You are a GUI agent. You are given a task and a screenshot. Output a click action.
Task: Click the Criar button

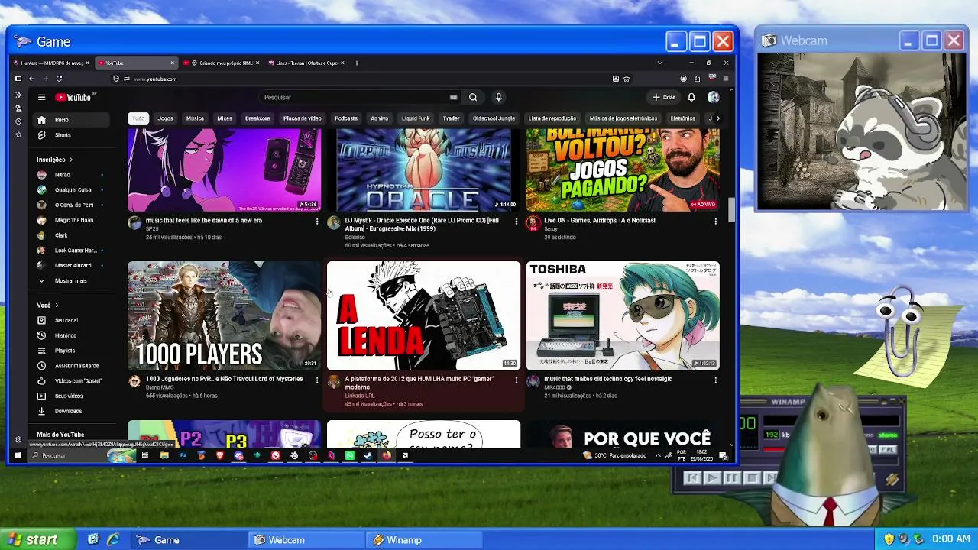point(664,97)
